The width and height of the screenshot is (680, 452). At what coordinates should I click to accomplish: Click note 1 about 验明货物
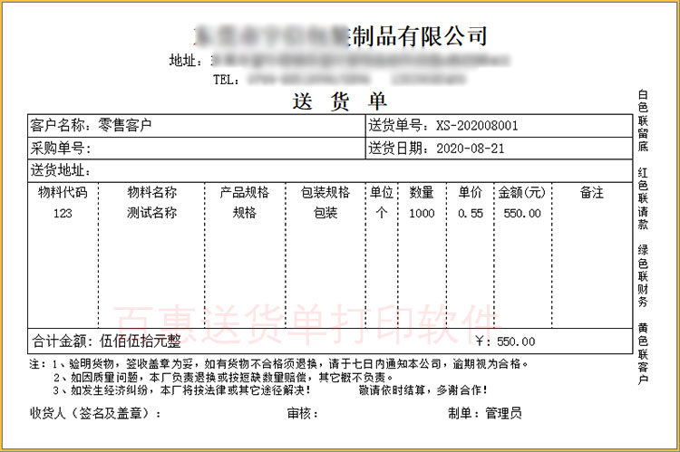pyautogui.click(x=290, y=364)
